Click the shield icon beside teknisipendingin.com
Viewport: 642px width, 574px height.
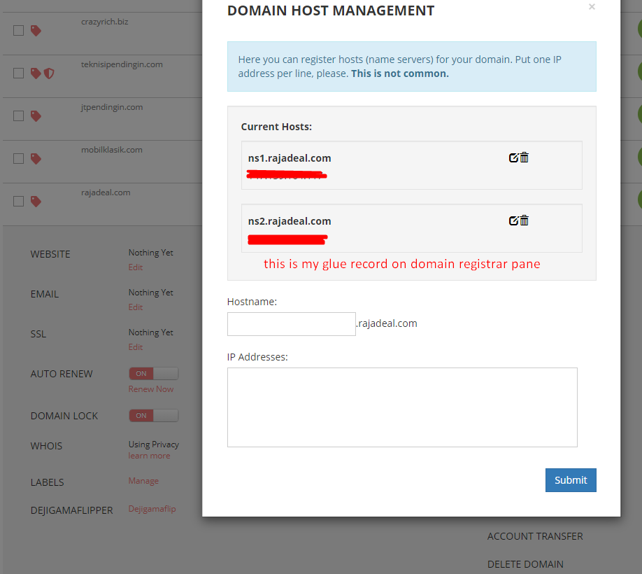coord(49,73)
